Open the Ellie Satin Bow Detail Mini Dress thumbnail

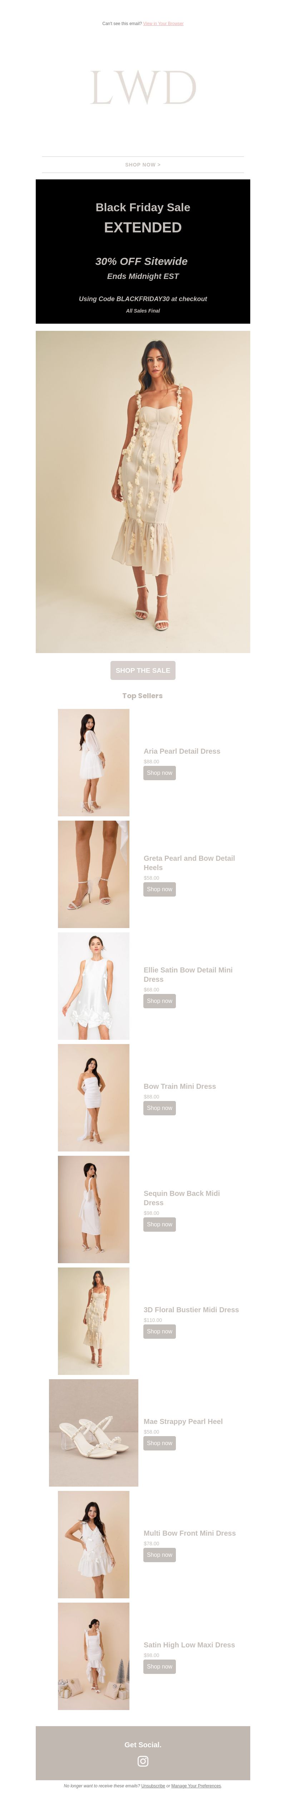[x=94, y=986]
